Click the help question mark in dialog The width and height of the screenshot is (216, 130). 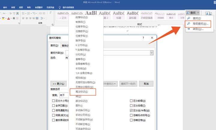(143, 38)
